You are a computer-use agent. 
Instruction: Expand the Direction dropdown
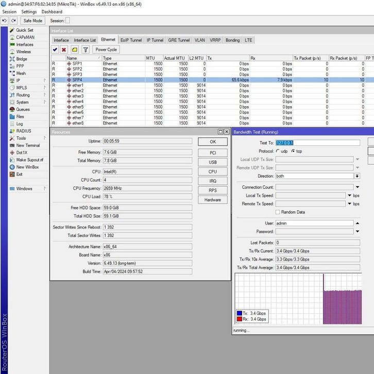[x=357, y=176]
